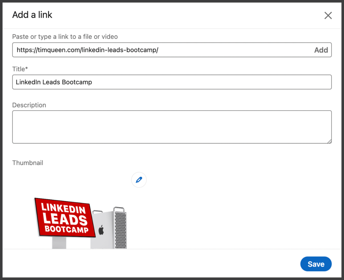Click the "Title*" field label
344x280 pixels.
tap(20, 69)
